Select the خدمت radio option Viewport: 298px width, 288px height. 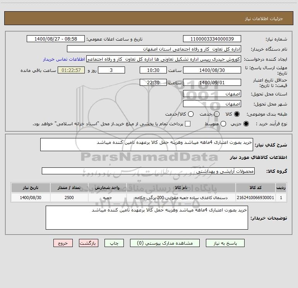[217, 114]
